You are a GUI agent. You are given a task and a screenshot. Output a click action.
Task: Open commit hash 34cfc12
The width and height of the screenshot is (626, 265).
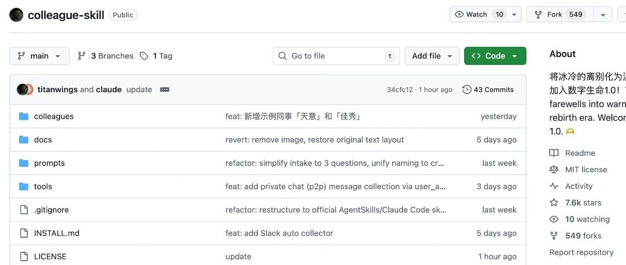(400, 89)
